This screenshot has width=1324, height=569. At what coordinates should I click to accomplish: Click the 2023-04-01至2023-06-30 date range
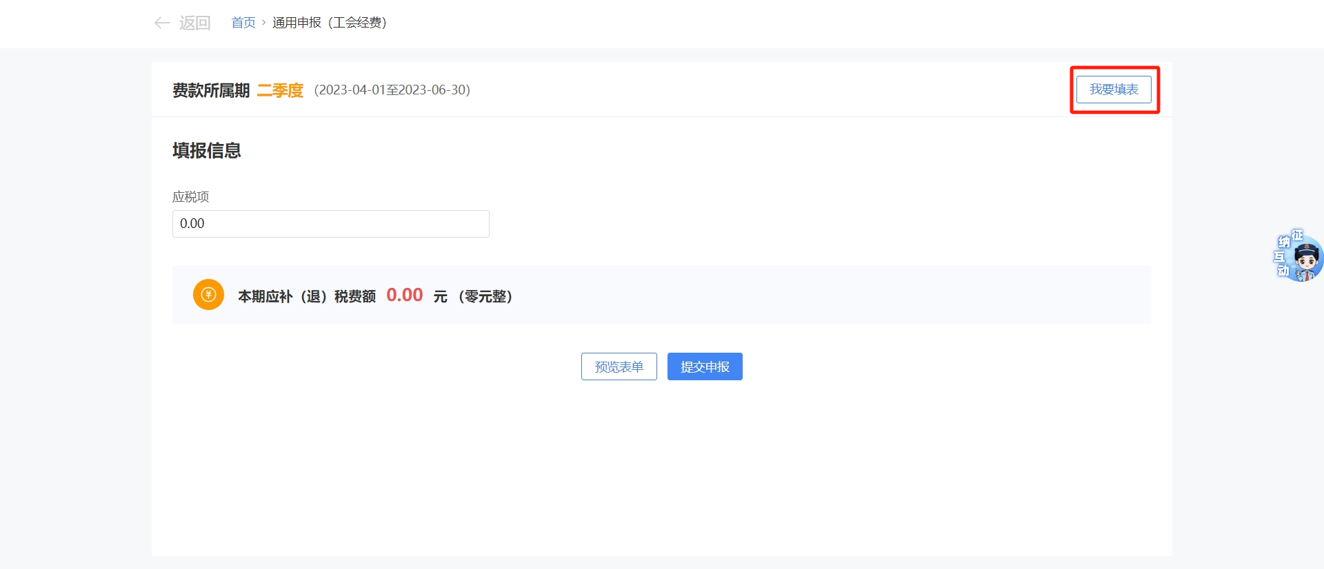(392, 90)
